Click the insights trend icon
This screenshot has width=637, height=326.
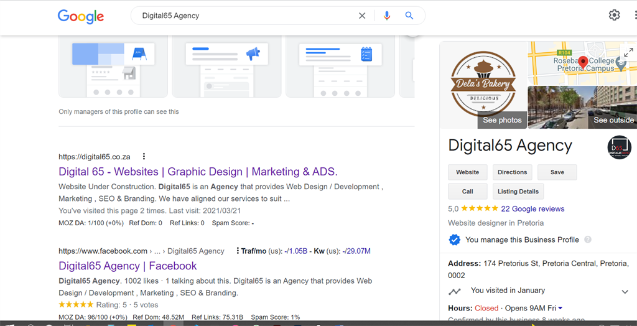pyautogui.click(x=455, y=291)
